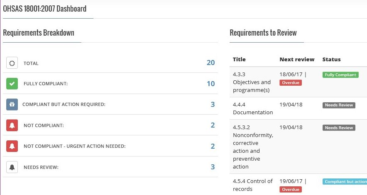This screenshot has width=367, height=195.
Task: Click the NOT COMPLIANT: label
Action: (44, 125)
